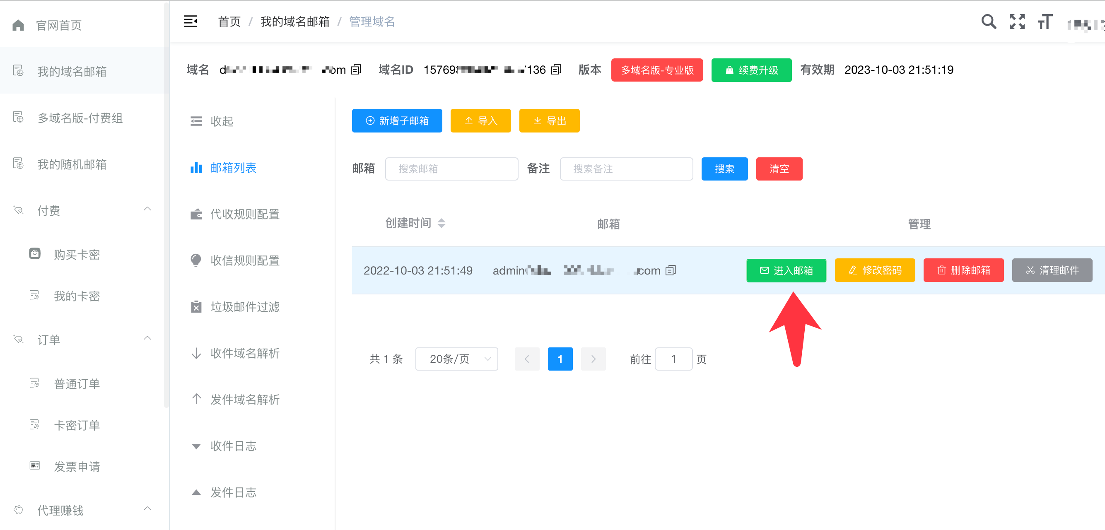Click the 多域名版-付费组 sidebar icon

point(18,117)
